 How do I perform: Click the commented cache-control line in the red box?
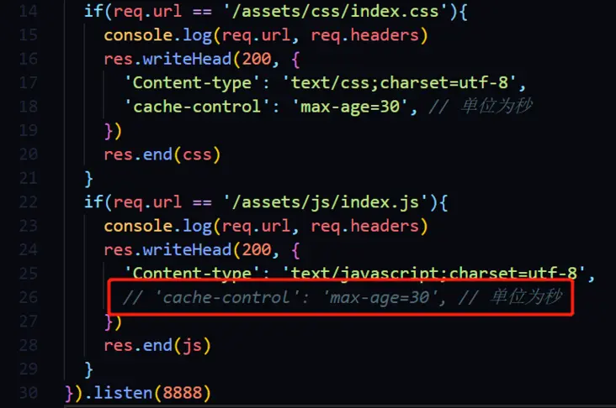click(342, 297)
